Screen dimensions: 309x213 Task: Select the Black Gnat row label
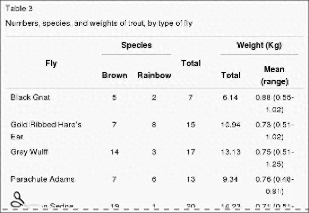(x=30, y=97)
